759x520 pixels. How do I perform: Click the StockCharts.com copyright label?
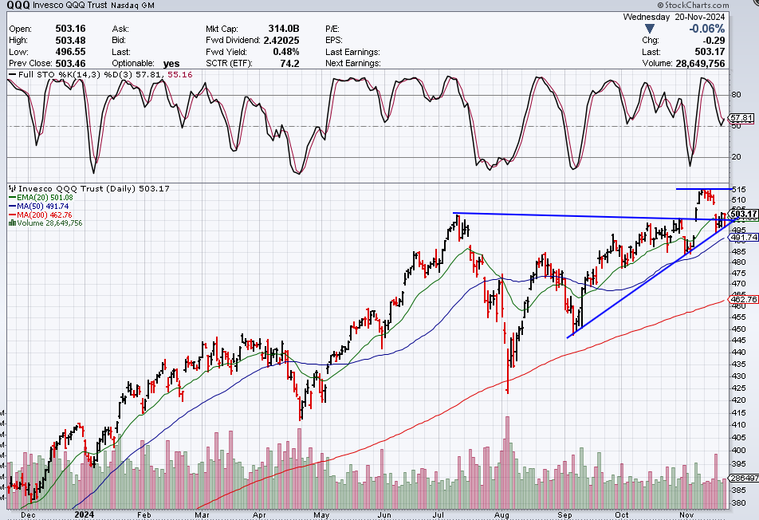693,5
